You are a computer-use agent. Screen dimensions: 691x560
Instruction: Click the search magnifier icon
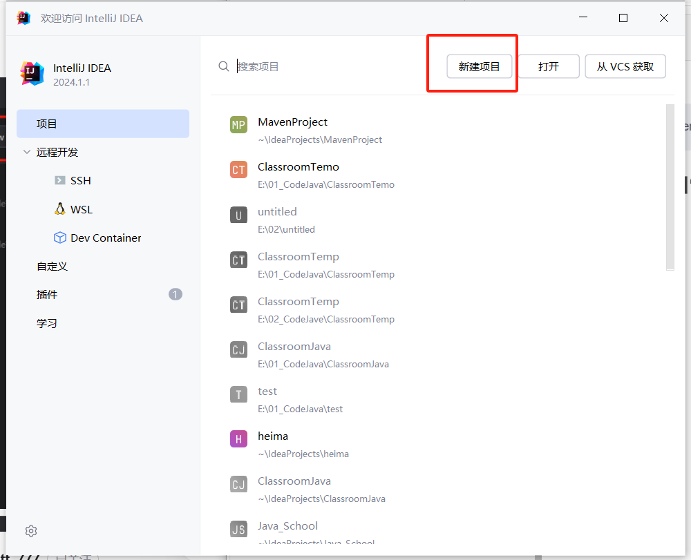click(x=224, y=66)
